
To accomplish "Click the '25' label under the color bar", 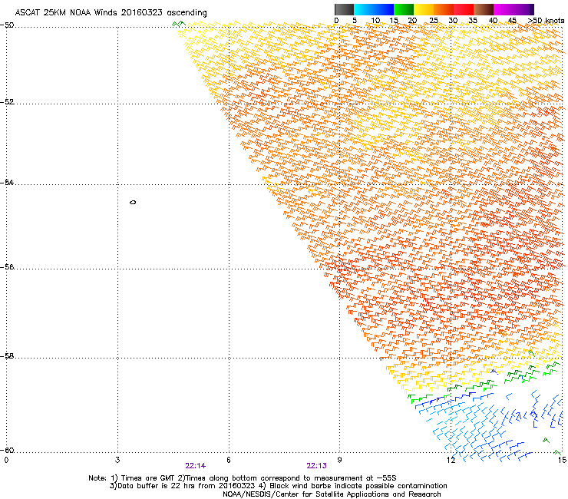I will pos(434,21).
